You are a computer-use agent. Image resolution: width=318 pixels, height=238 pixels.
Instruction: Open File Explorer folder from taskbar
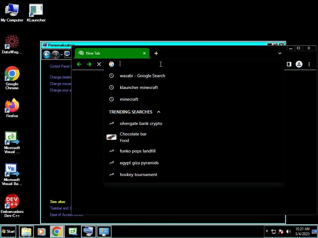click(26, 231)
